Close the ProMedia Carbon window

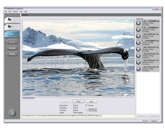[160, 9]
